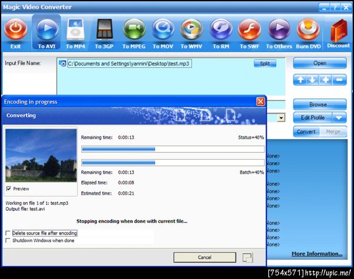354x279 pixels.
Task: Close the Encoding in progress dialog
Action: point(260,101)
